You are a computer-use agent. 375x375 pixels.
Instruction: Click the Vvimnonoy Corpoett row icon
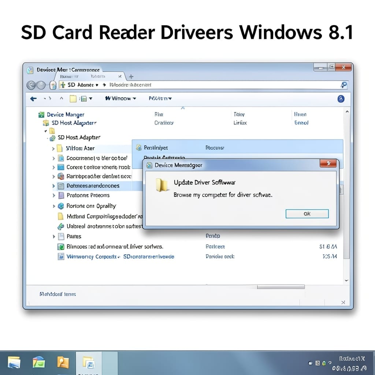tap(61, 257)
